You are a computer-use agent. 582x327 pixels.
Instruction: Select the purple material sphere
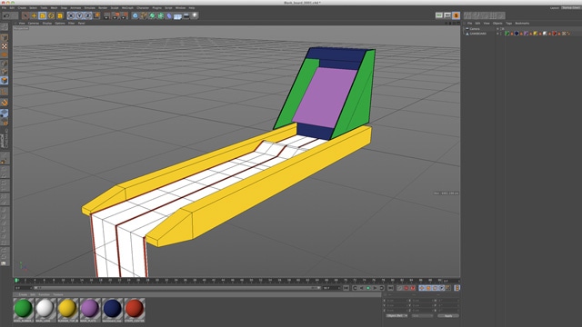click(x=90, y=308)
